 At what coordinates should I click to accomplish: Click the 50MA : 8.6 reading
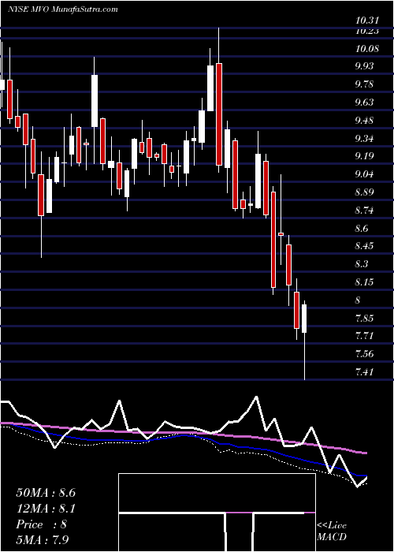click(46, 493)
